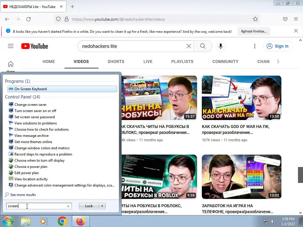
Task: Open Set screen saver password
Action: click(x=35, y=117)
